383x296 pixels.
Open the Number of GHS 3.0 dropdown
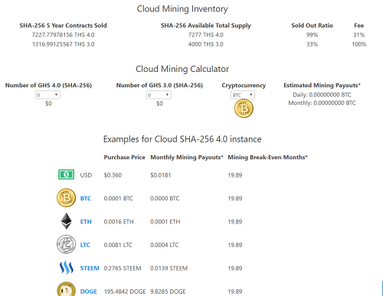point(159,95)
